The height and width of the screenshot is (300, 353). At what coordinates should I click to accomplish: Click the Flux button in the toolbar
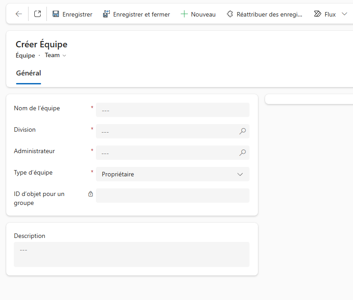(x=325, y=14)
